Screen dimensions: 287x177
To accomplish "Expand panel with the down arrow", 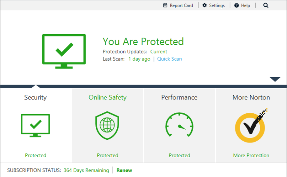I will 275,80.
